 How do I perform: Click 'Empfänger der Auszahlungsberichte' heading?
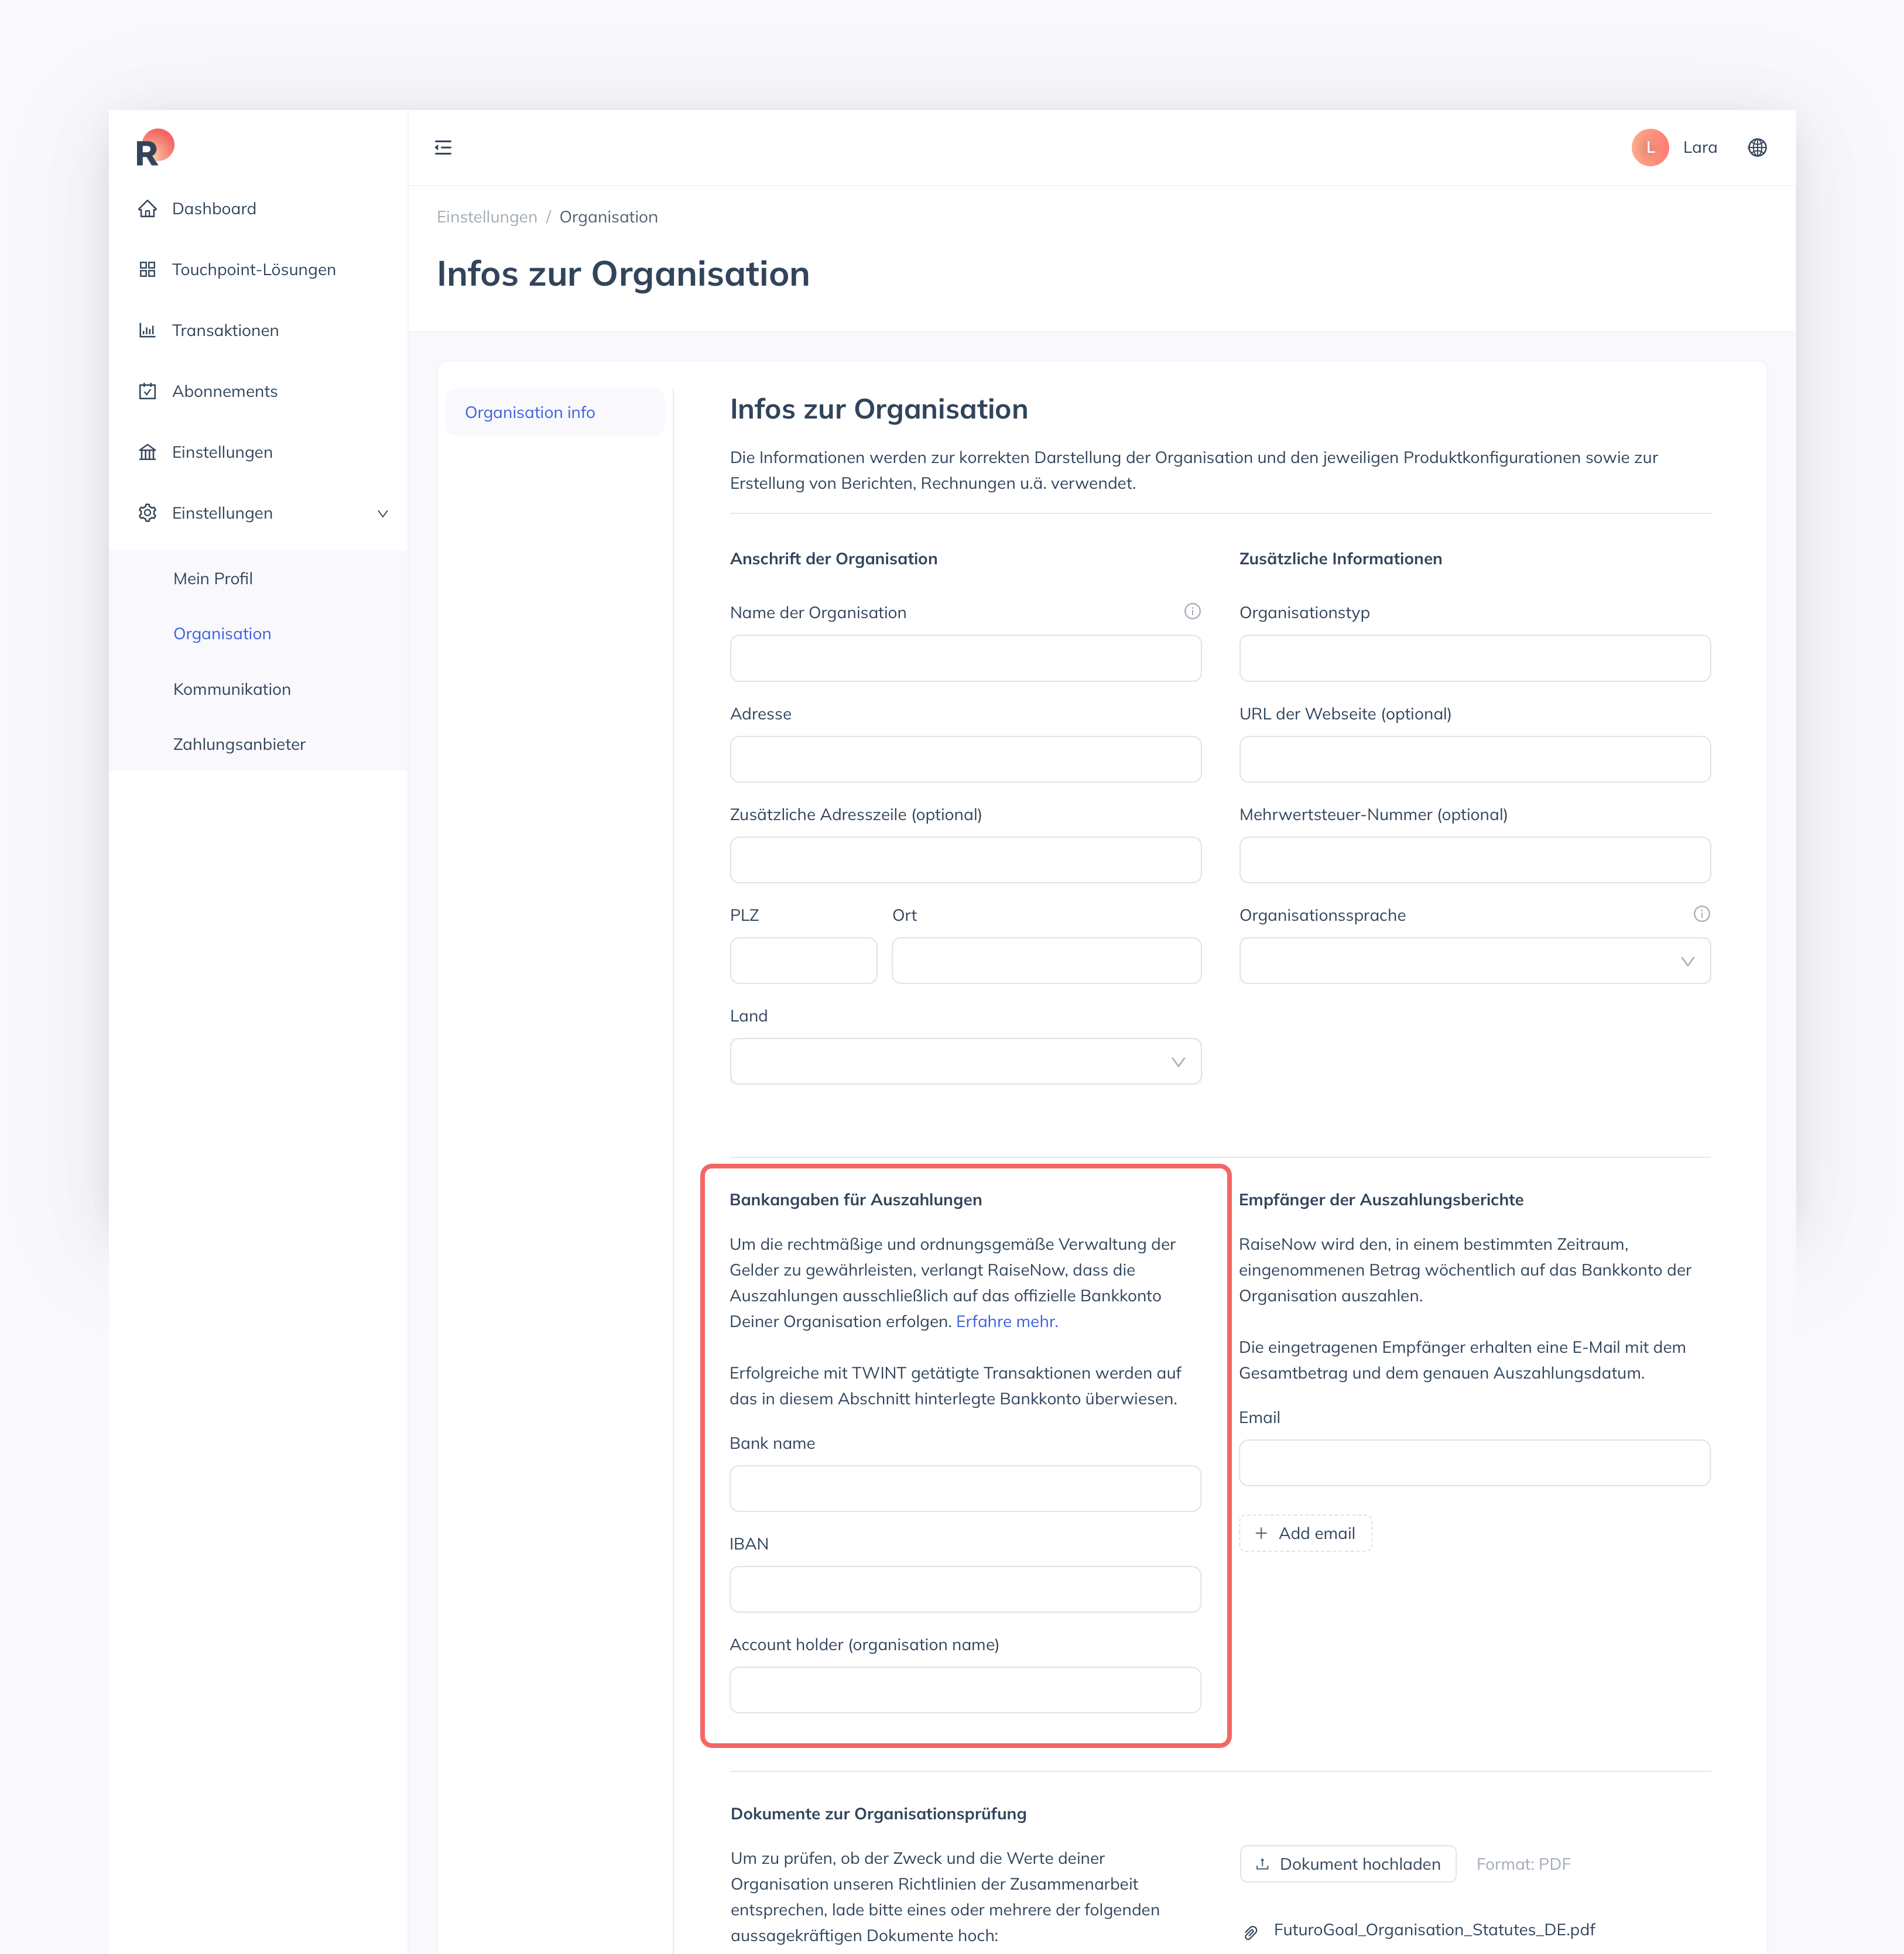tap(1381, 1199)
